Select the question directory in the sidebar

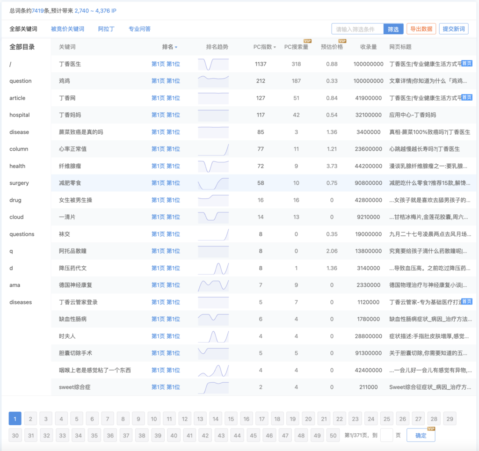[21, 81]
